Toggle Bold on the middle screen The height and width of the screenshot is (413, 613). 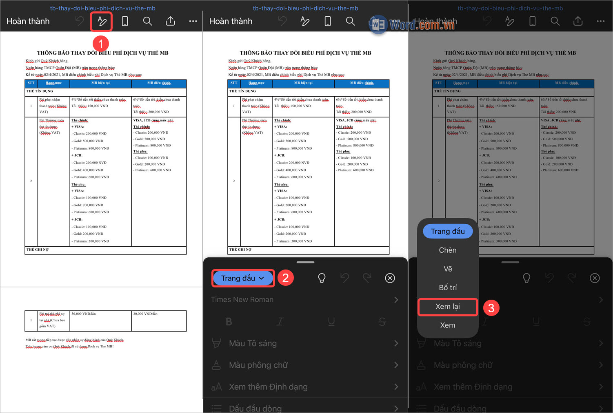pyautogui.click(x=229, y=322)
